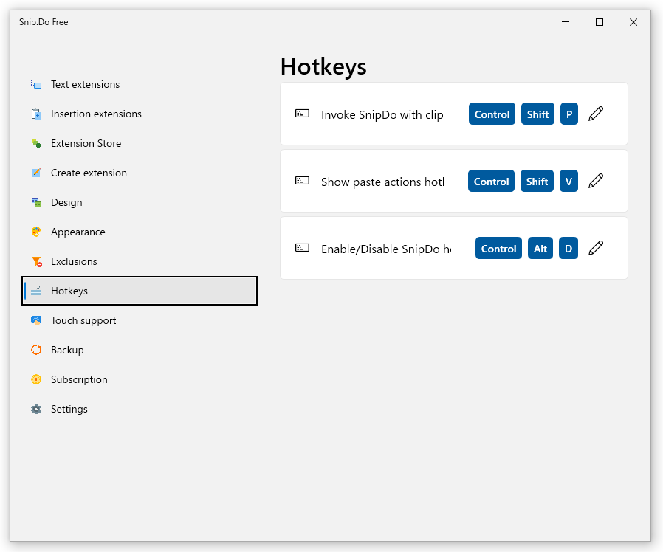Close the Snip.Do Free window
This screenshot has width=663, height=552.
tap(633, 22)
